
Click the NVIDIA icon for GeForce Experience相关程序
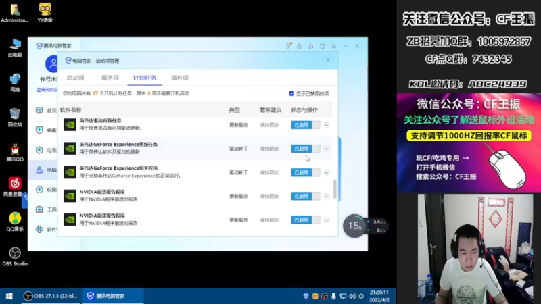70,172
